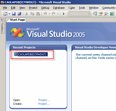Screen dimensions: 116x111
Task: Select the Start Page tab
Action: [17, 20]
